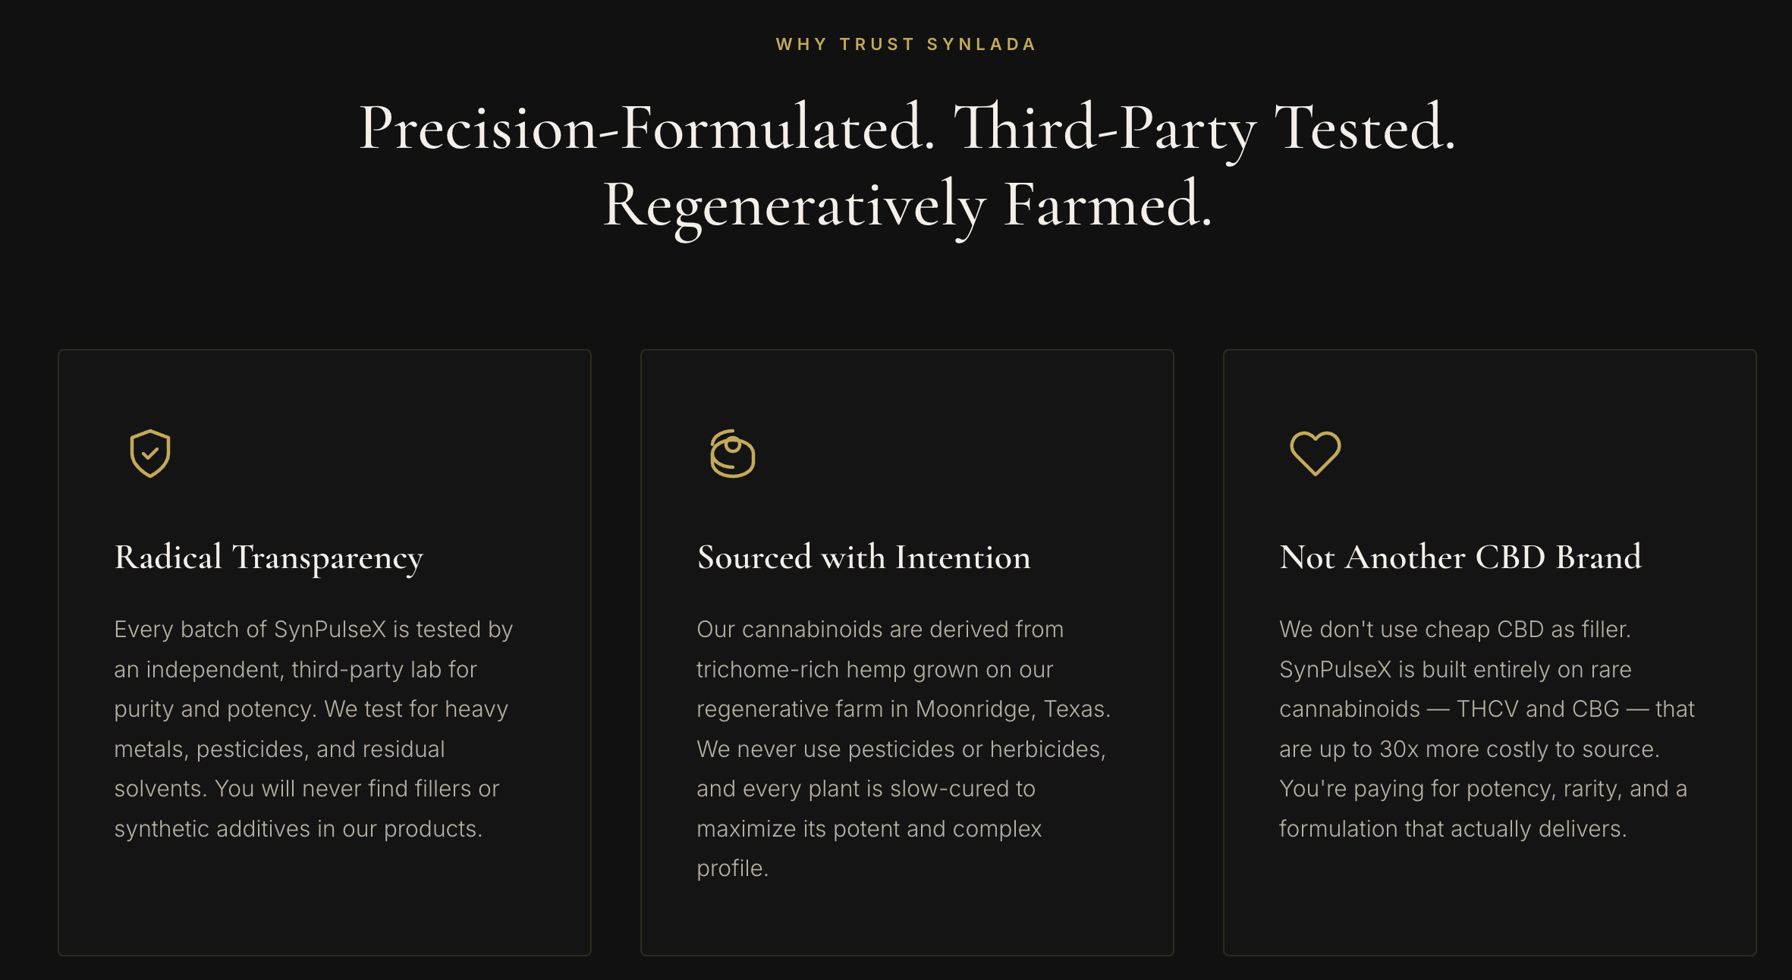
Task: Click the Not Another CBD Brand heading
Action: pyautogui.click(x=1460, y=558)
